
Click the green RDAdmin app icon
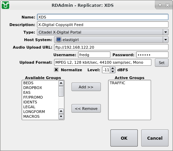pos(5,5)
